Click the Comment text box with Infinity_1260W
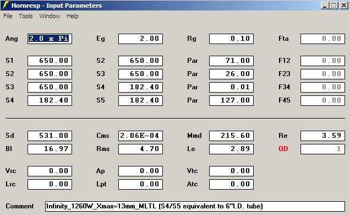Screen dimensions: 350x215 pyautogui.click(x=195, y=206)
